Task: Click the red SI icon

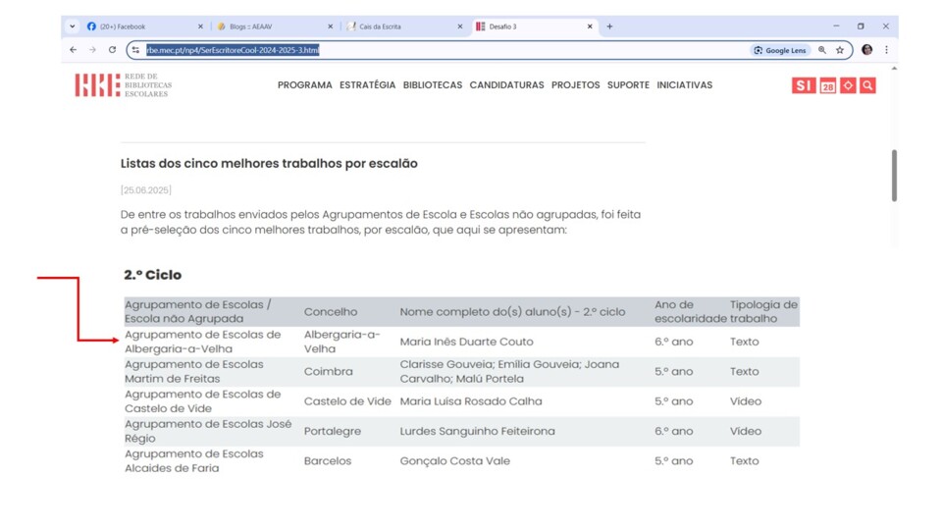Action: tap(803, 86)
